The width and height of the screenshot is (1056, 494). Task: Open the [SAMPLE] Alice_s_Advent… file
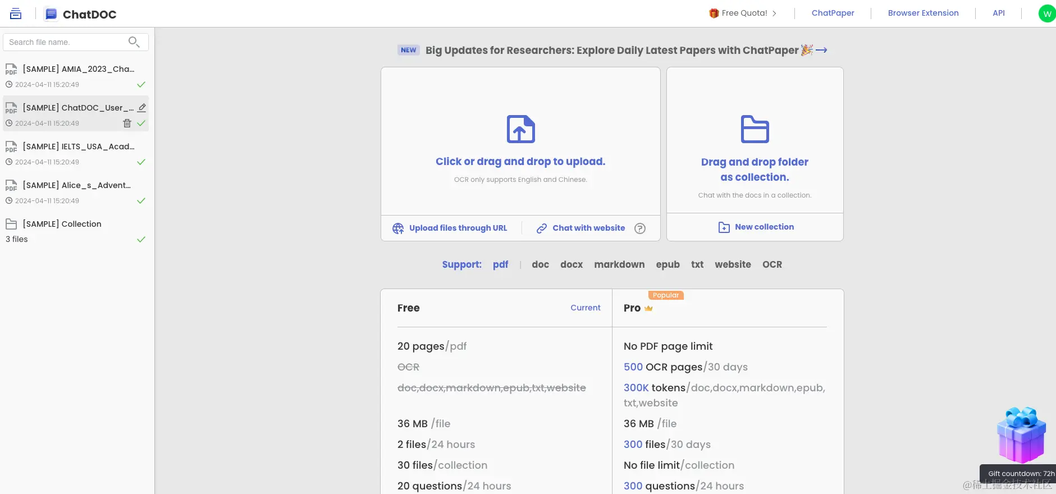[76, 185]
